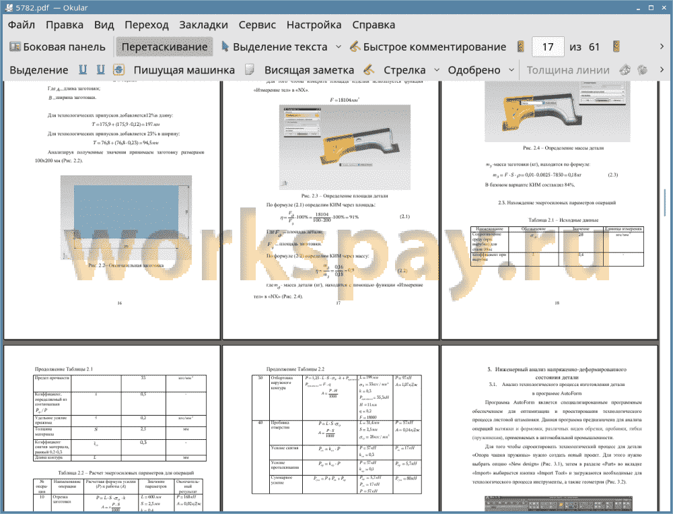The width and height of the screenshot is (673, 514).
Task: Select the inline note icon
Action: click(x=250, y=69)
